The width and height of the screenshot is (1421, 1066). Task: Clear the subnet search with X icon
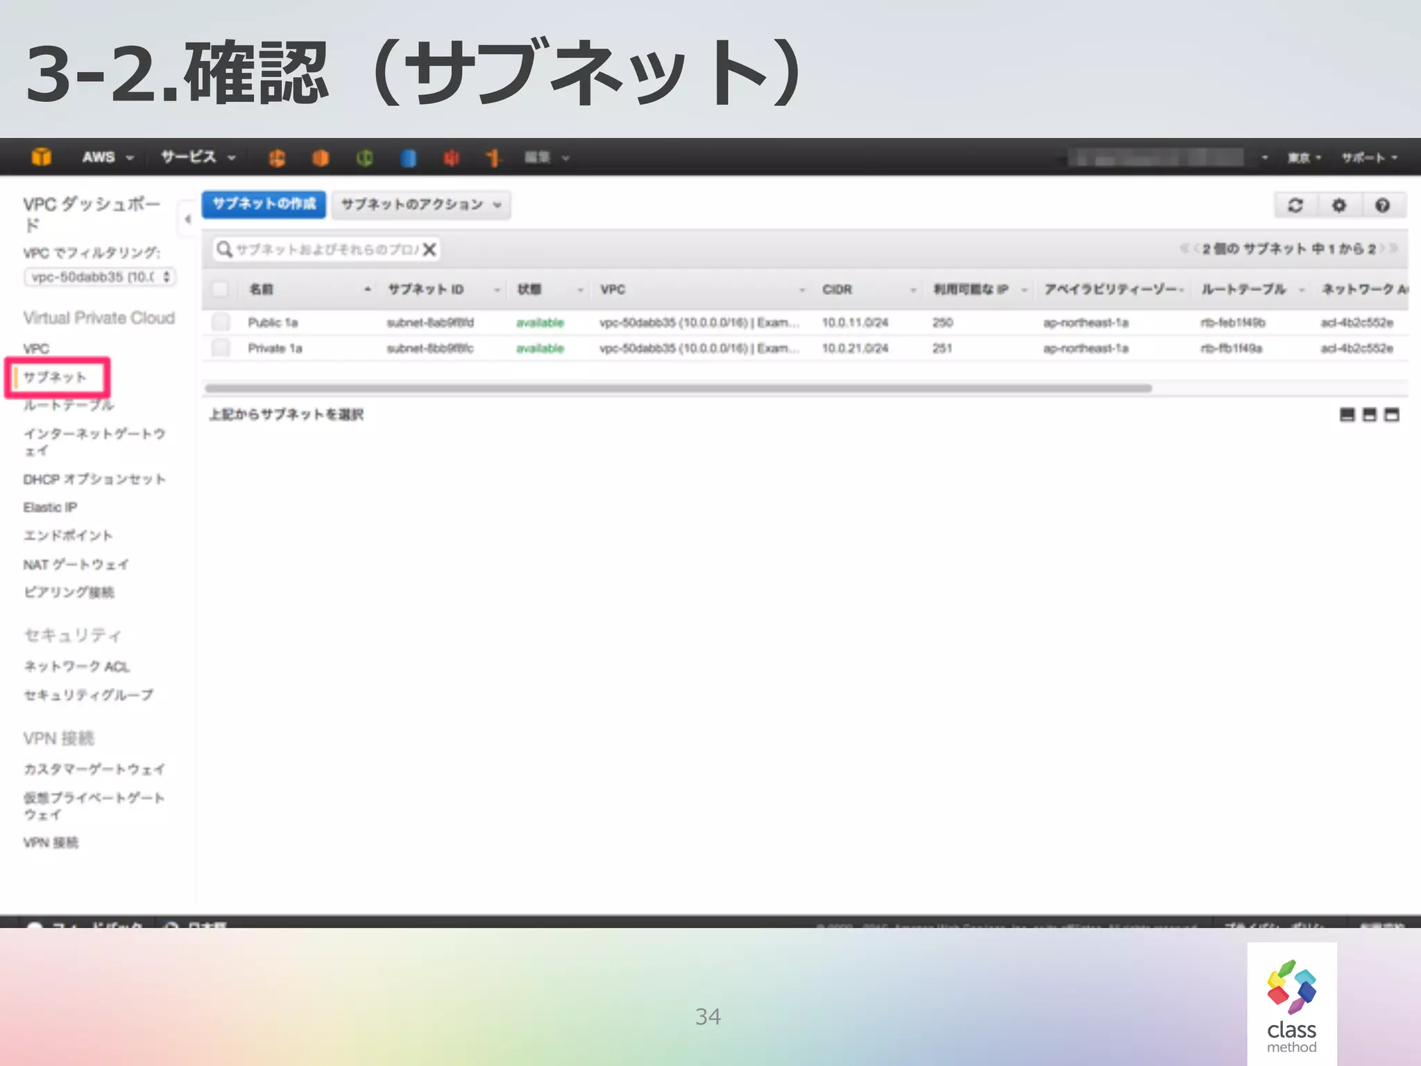pyautogui.click(x=429, y=249)
